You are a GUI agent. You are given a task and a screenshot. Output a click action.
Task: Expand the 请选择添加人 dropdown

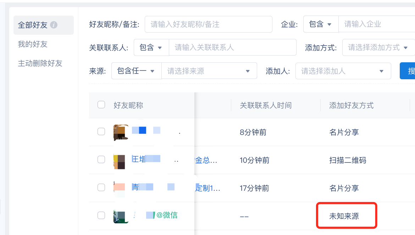343,71
